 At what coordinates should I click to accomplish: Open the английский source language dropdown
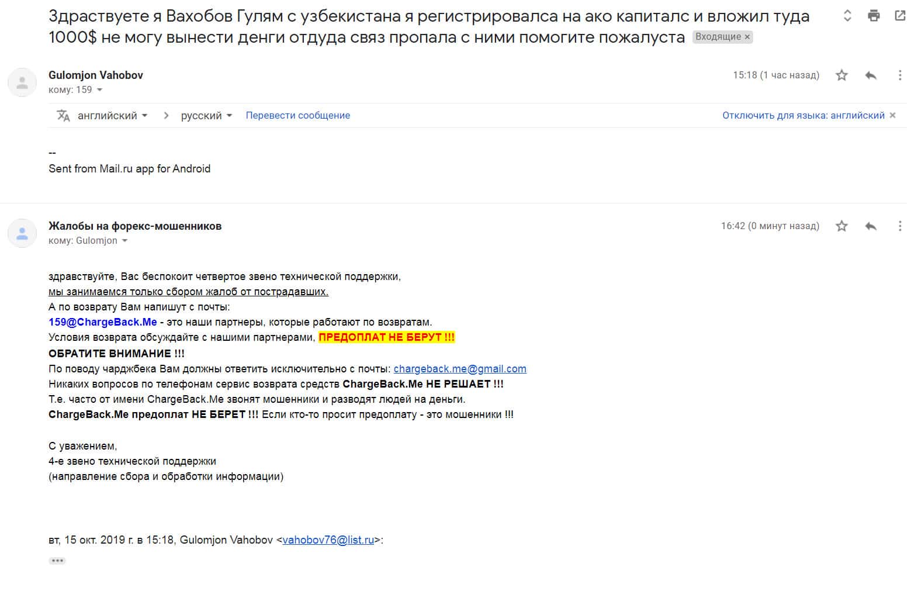(112, 116)
